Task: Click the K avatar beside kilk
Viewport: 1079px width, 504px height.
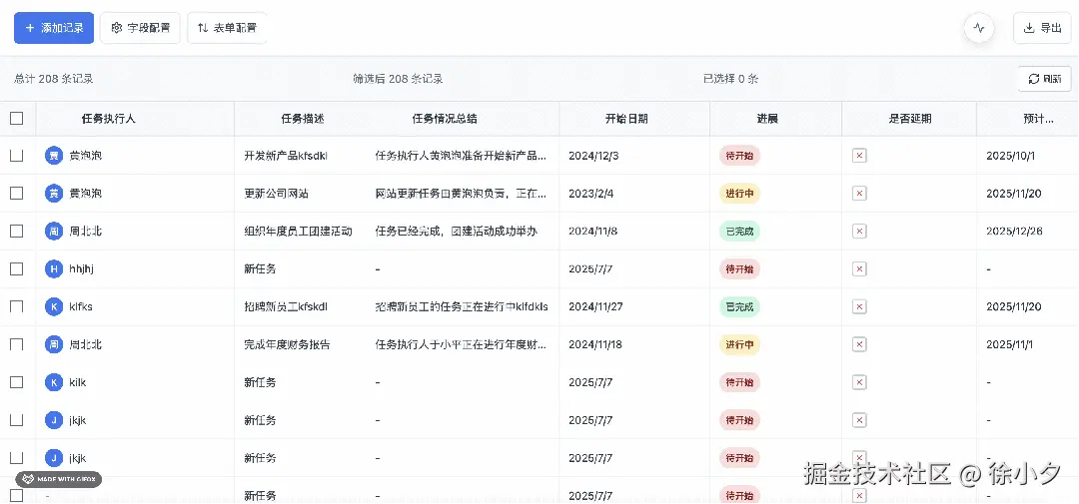Action: click(x=54, y=382)
